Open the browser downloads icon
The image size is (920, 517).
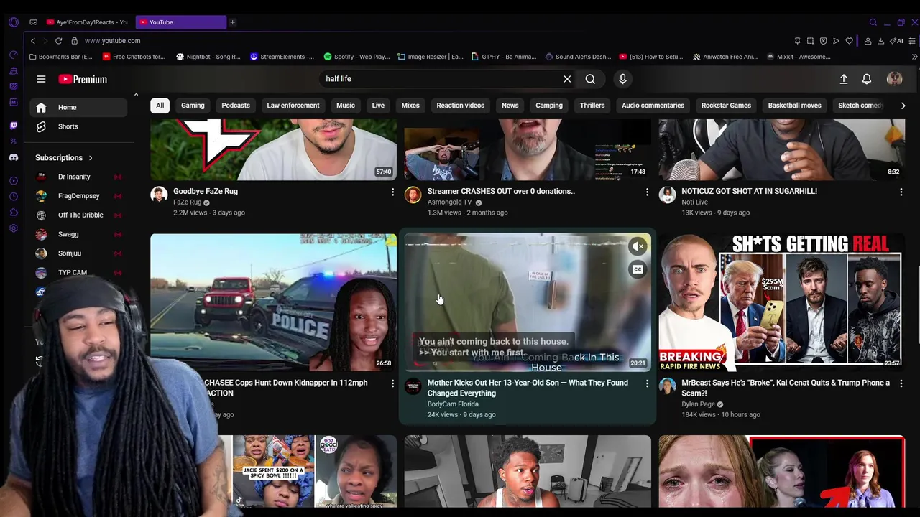click(880, 41)
